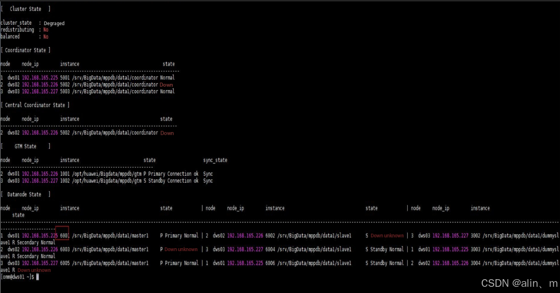This screenshot has width=560, height=293.
Task: Click the red 'Down' status in Coordinator State table
Action: point(166,85)
